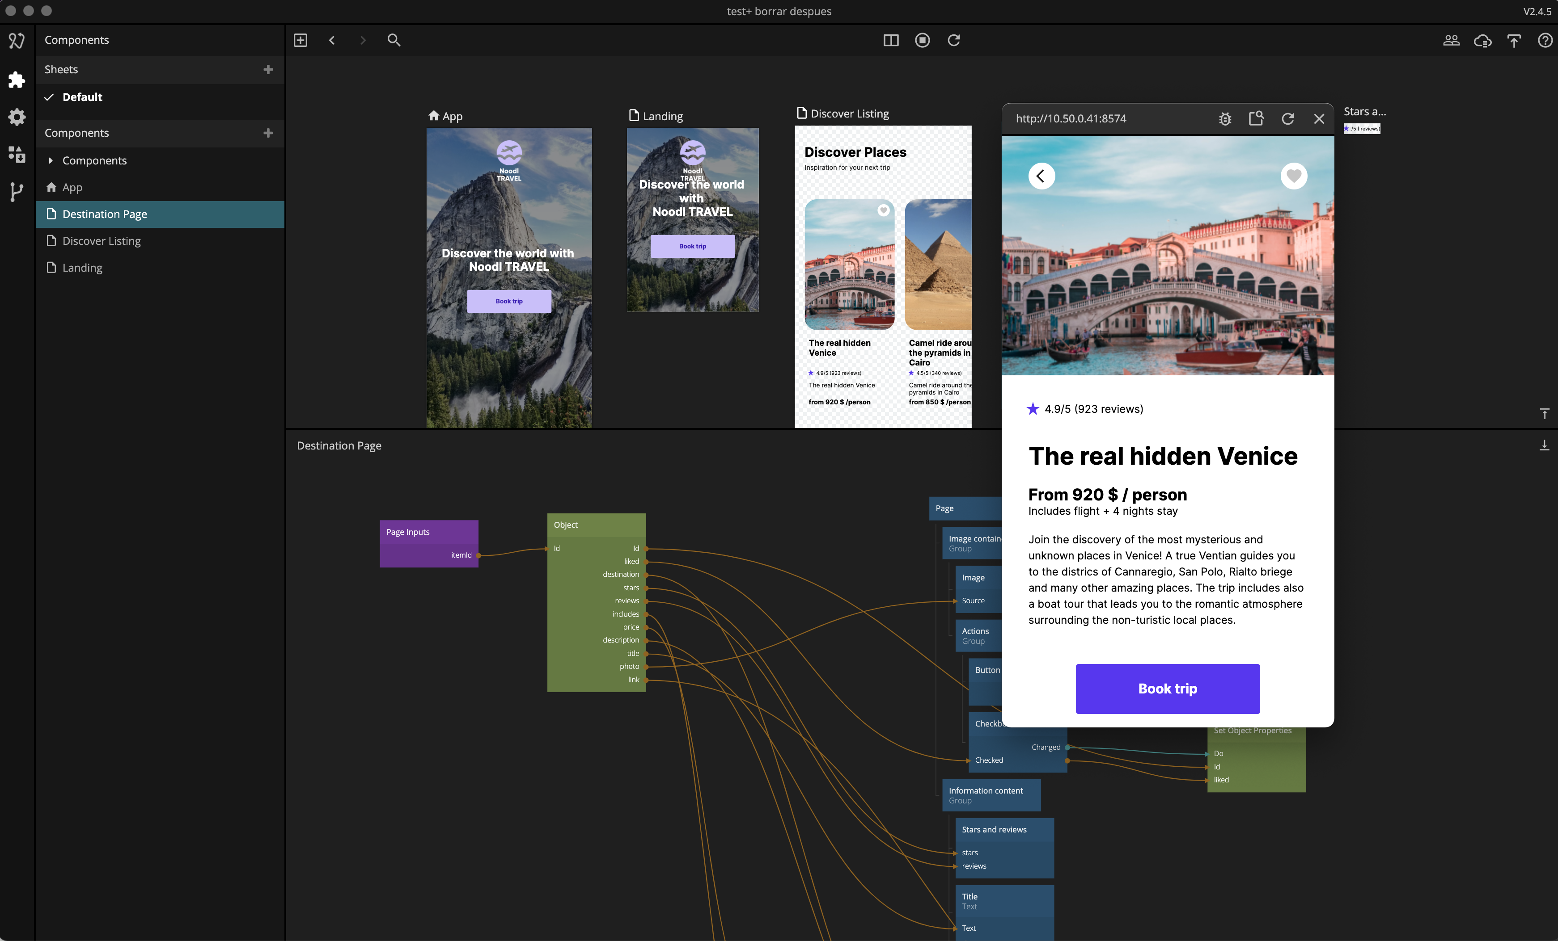Click the refresh icon in the top toolbar

pos(953,41)
